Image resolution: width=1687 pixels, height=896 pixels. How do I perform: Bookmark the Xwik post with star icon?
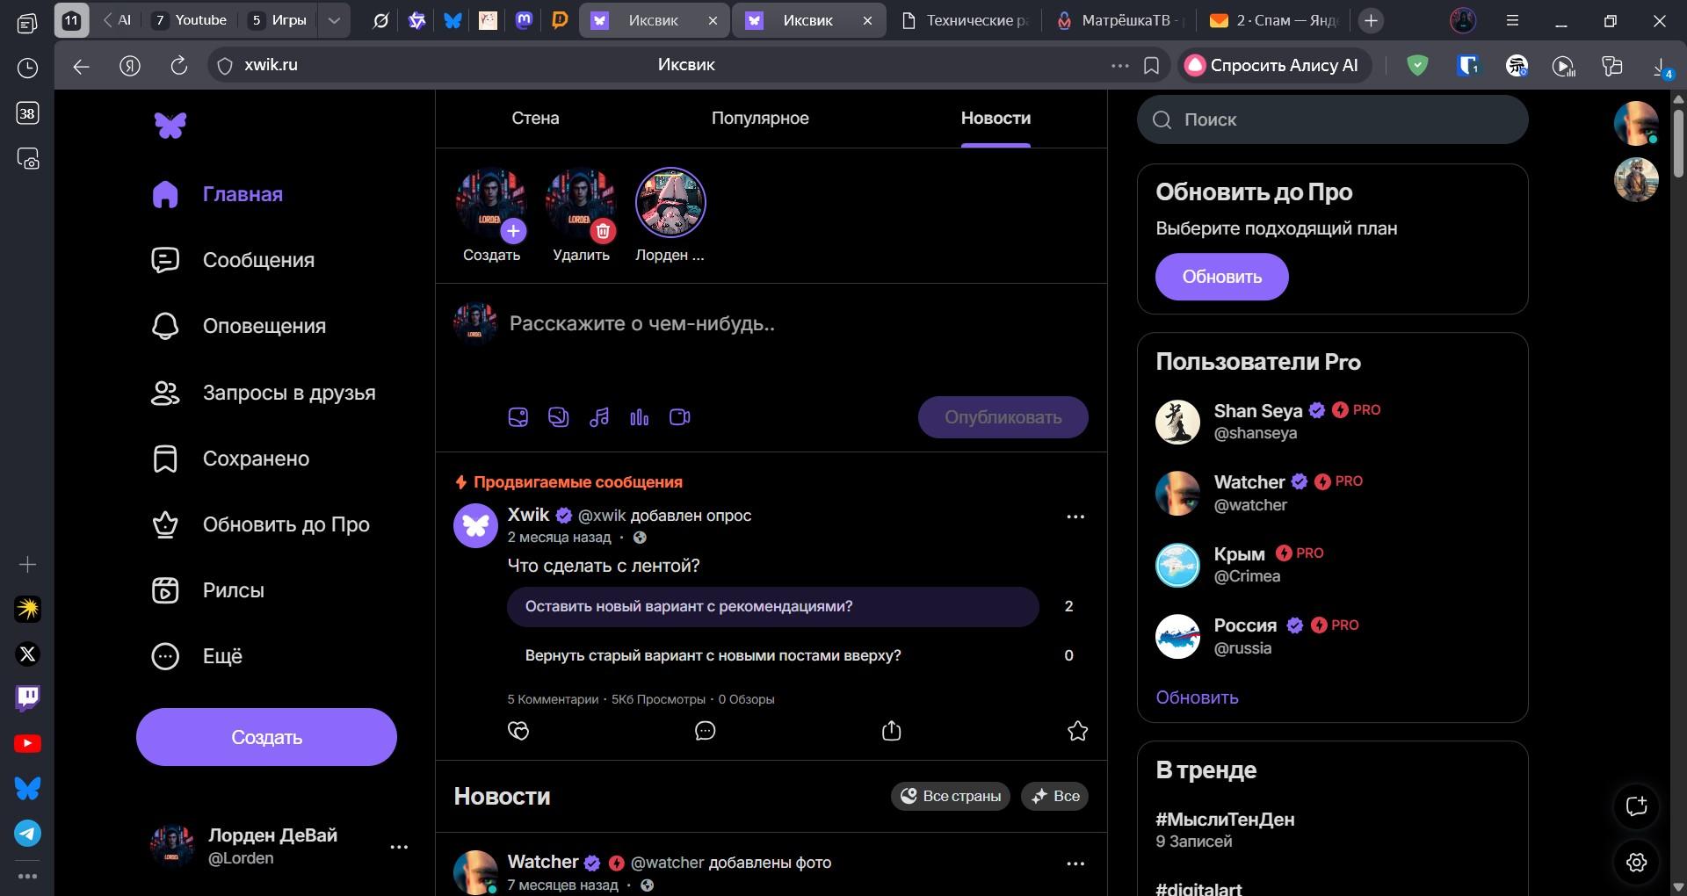click(1077, 731)
